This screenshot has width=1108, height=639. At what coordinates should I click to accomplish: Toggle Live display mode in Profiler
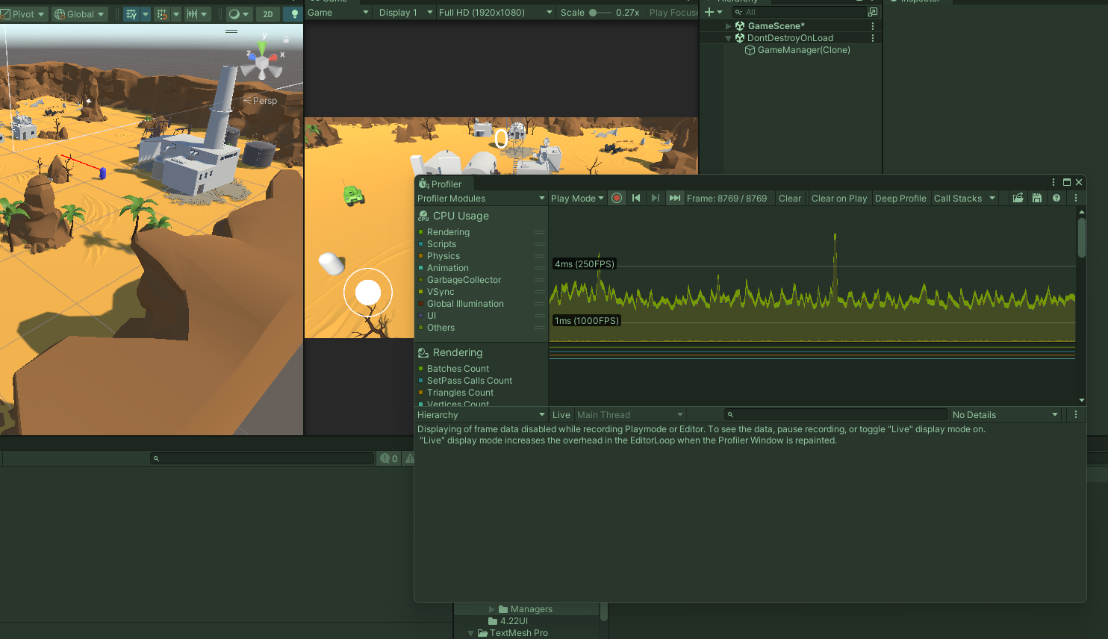point(561,415)
